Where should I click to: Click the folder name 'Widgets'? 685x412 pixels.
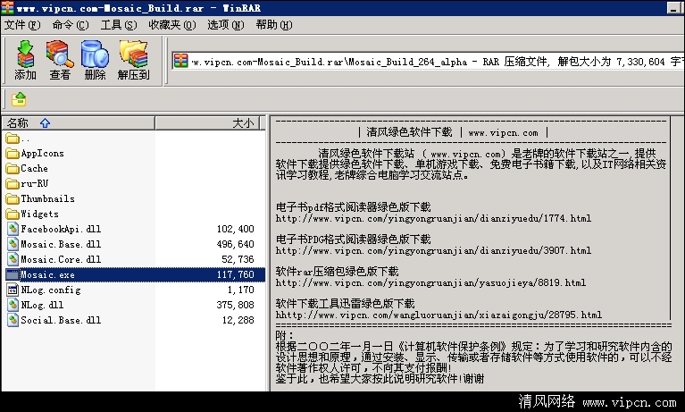tap(40, 214)
